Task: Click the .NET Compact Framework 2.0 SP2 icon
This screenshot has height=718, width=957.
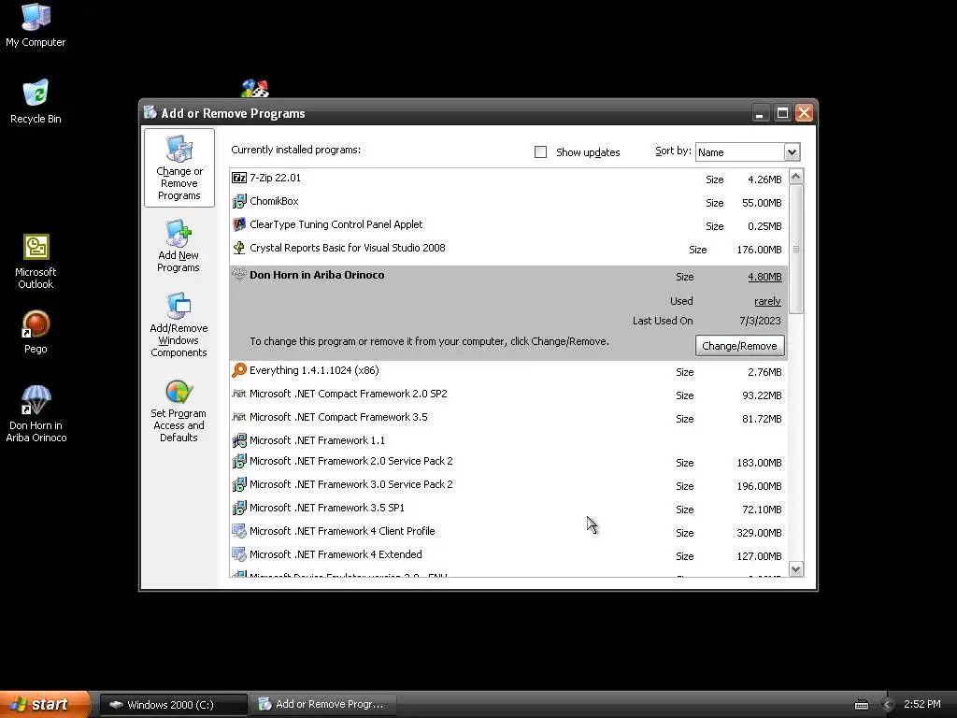Action: click(x=239, y=394)
